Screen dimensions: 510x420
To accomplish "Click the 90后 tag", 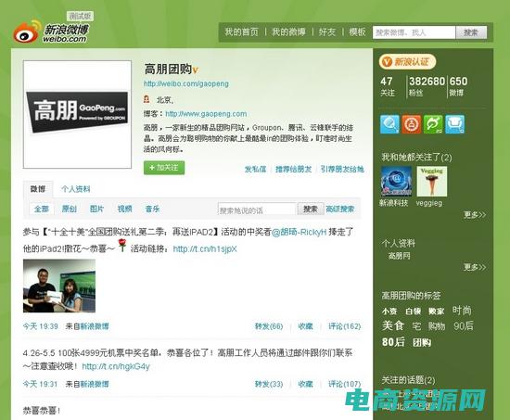I will click(x=464, y=325).
